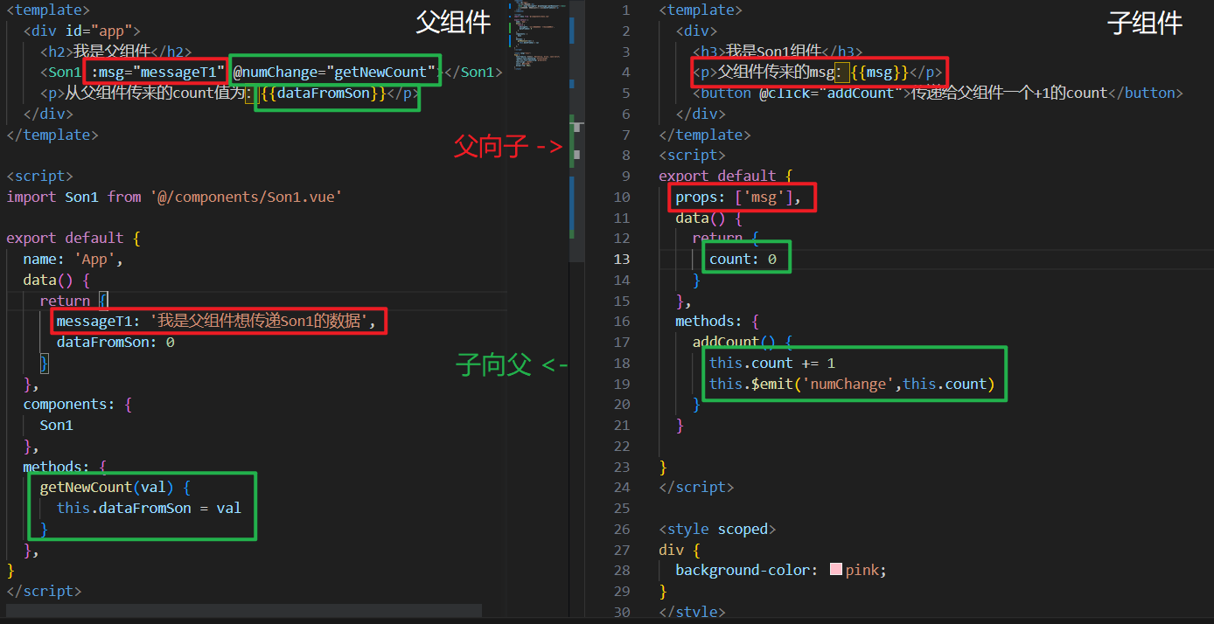The image size is (1214, 624).
Task: Click the '@click="addCount"' button attribute
Action: tap(831, 93)
